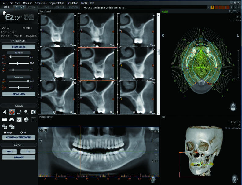Open the Edit menu
This screenshot has height=185, width=242.
(x=10, y=3)
